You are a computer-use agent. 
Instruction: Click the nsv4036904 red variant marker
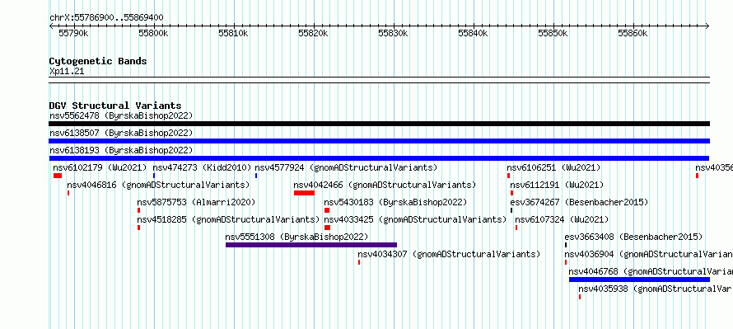click(x=566, y=262)
